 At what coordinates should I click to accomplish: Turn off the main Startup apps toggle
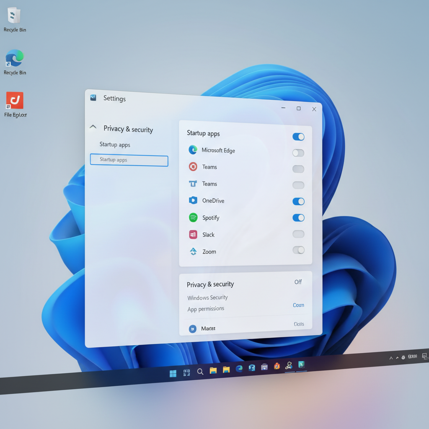point(298,137)
